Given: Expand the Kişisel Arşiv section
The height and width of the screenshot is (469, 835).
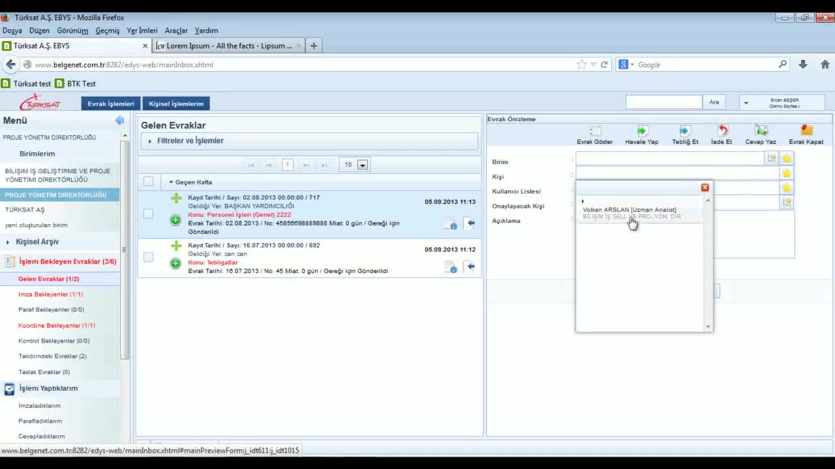Looking at the screenshot, I should tap(37, 242).
